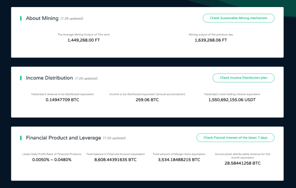The height and width of the screenshot is (188, 296).
Task: Click Yesterday's total trading volume equivalent label
Action: (232, 94)
